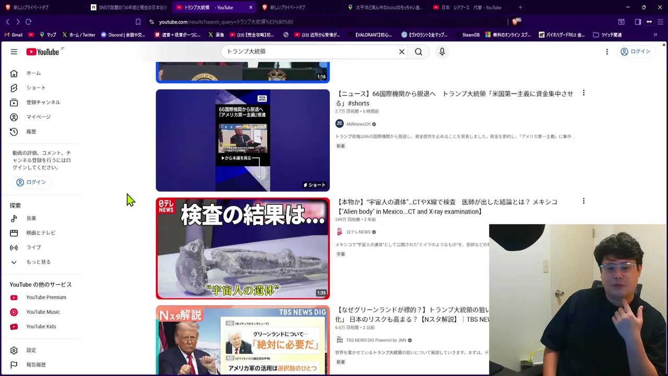The width and height of the screenshot is (668, 376).
Task: Open YouTube settings three-dot menu in header
Action: point(607,52)
